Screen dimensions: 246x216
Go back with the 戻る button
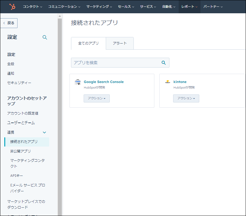tap(9, 23)
